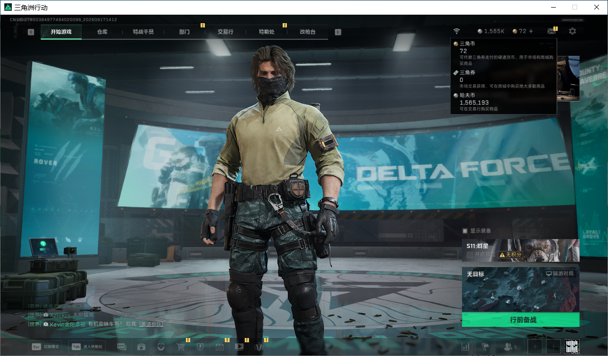Switch to the 特勤处 tab
Screen dimensions: 608x356
(267, 32)
